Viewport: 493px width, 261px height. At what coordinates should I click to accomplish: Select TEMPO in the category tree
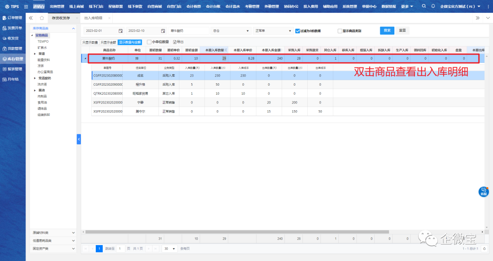[x=43, y=41]
